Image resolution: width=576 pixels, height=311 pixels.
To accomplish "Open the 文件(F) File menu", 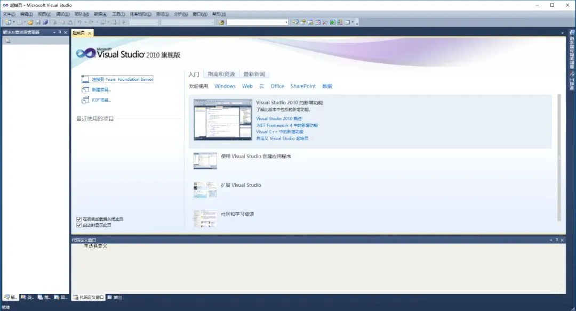I will pos(9,14).
